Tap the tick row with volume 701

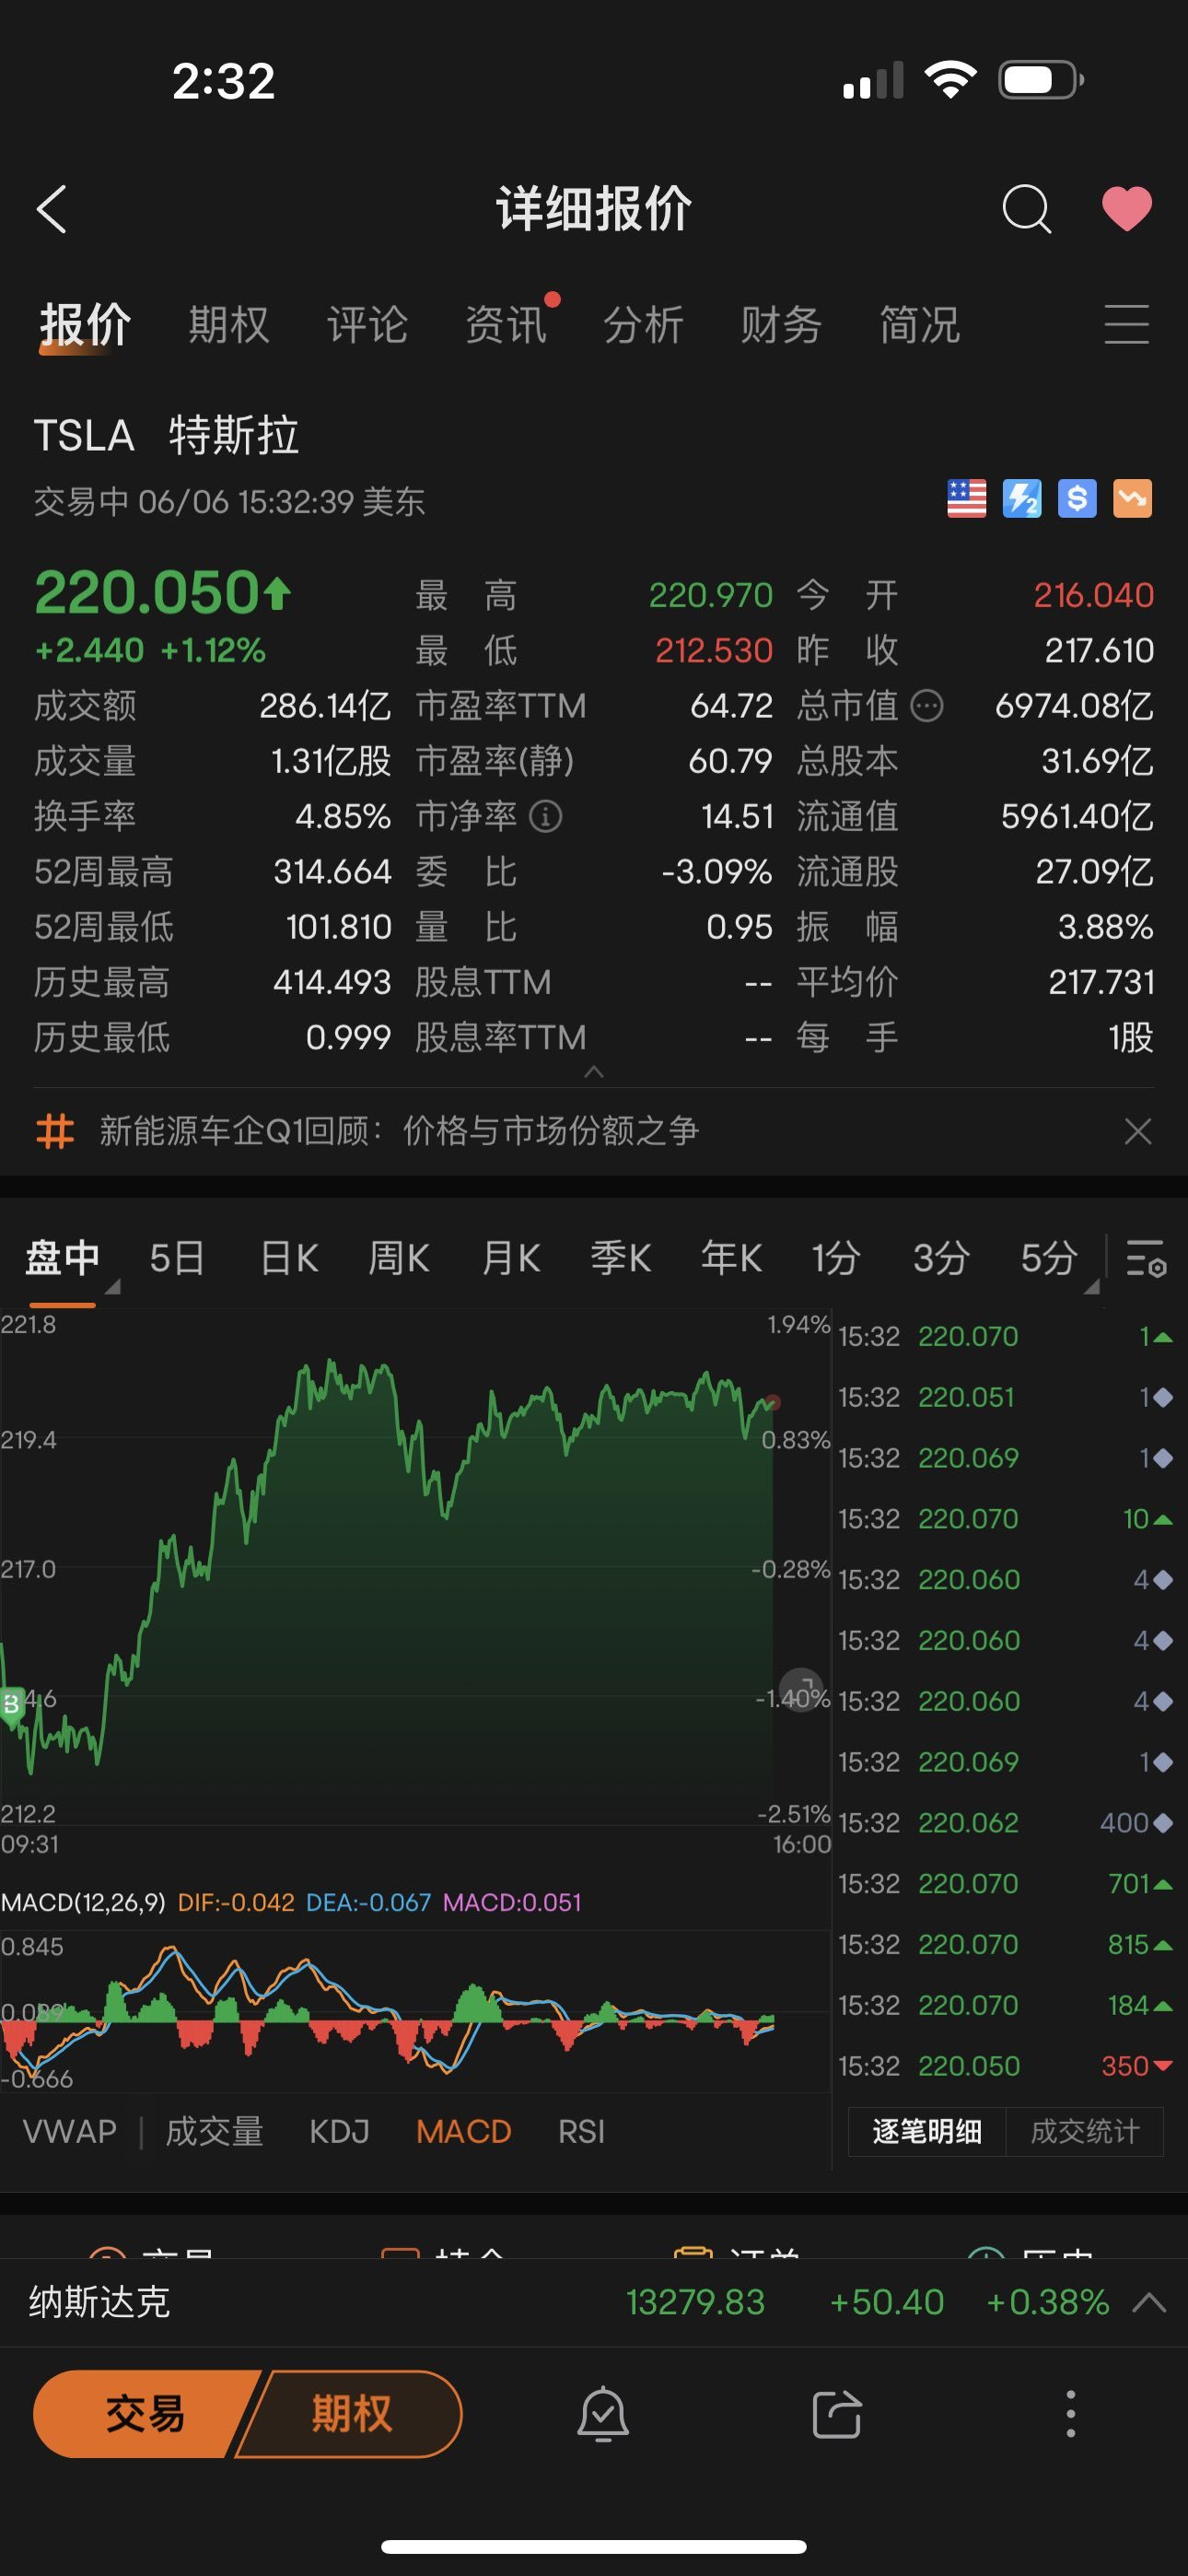tap(1005, 1884)
